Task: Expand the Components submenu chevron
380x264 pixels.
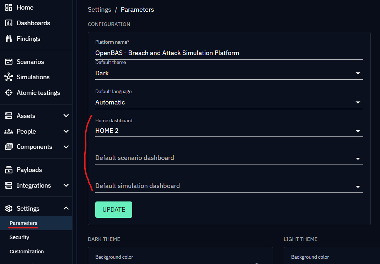Action: pyautogui.click(x=66, y=147)
